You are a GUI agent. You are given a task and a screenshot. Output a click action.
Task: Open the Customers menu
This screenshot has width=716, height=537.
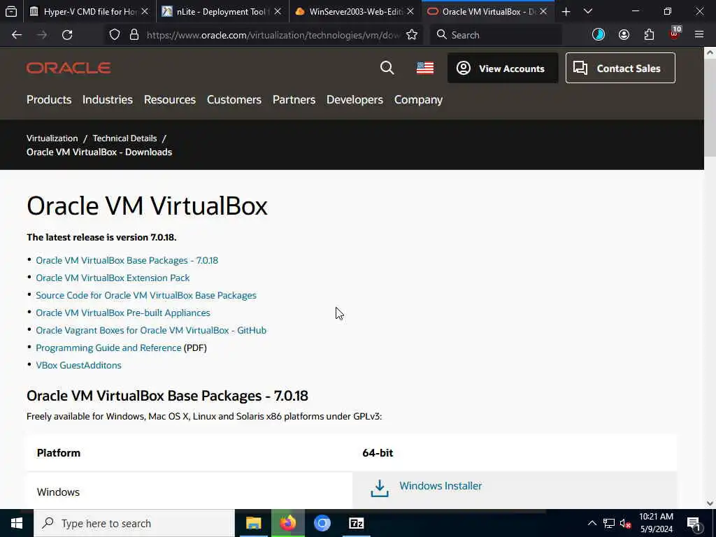pyautogui.click(x=234, y=99)
